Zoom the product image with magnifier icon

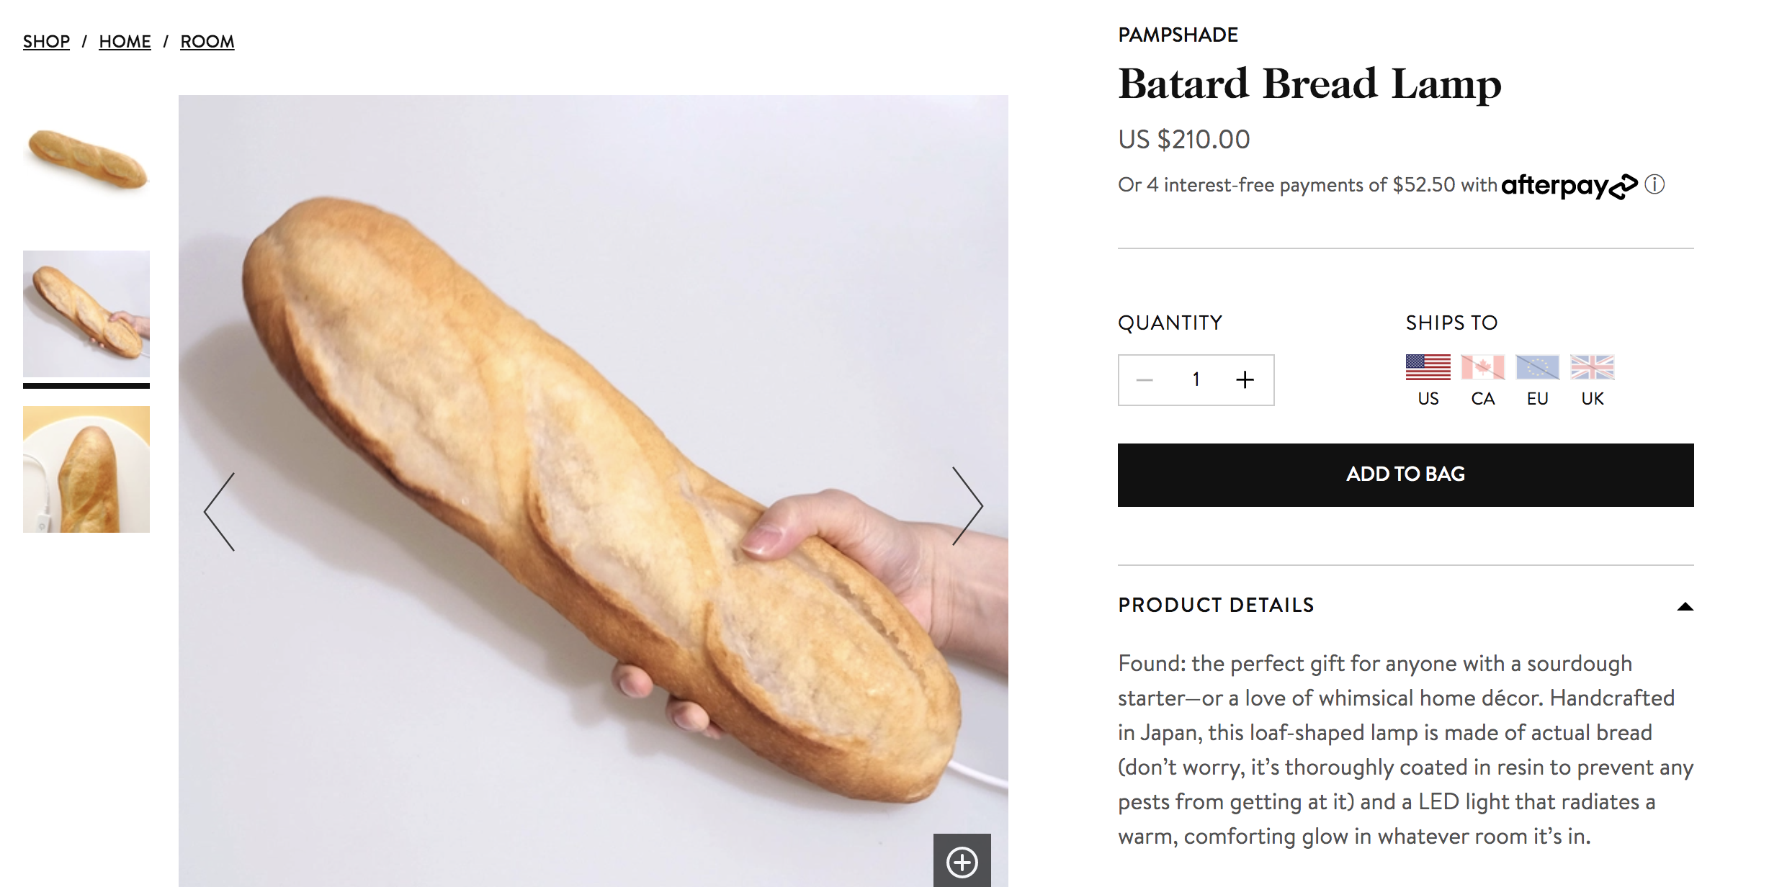pyautogui.click(x=962, y=862)
